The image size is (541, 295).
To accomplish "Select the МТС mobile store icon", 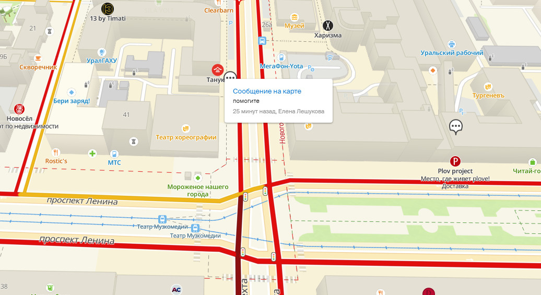I will (114, 154).
